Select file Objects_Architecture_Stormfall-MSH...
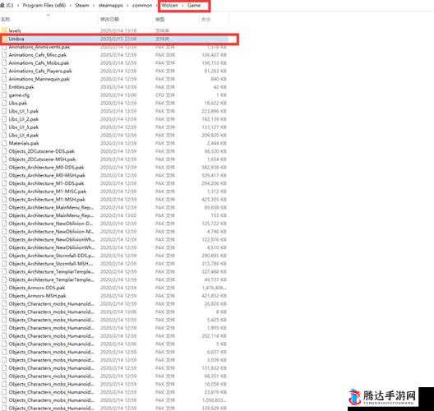Viewport: 434px width, 411px height. 51,264
